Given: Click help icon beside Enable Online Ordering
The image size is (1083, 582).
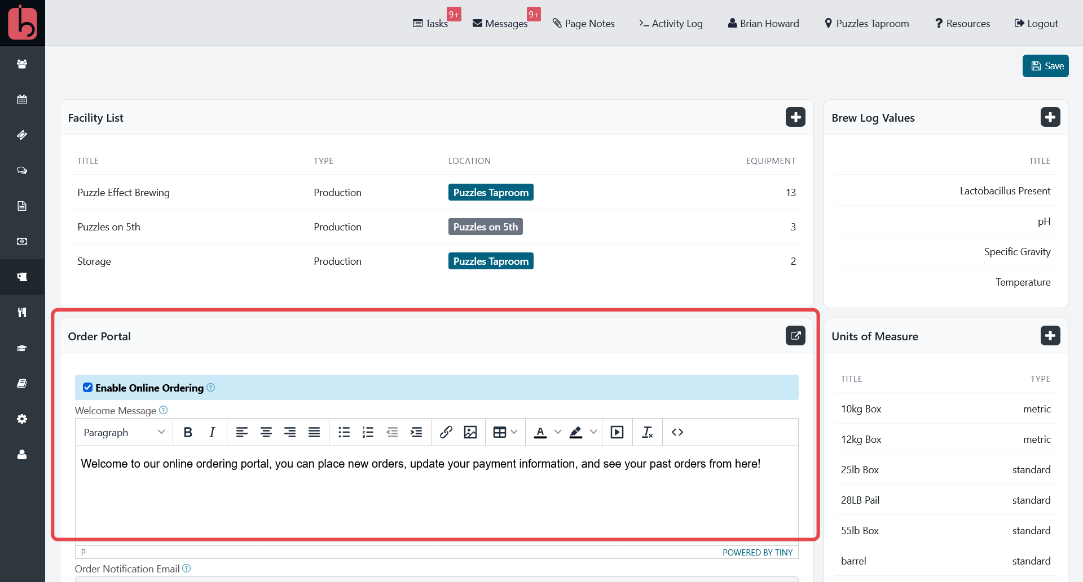Looking at the screenshot, I should tap(210, 387).
